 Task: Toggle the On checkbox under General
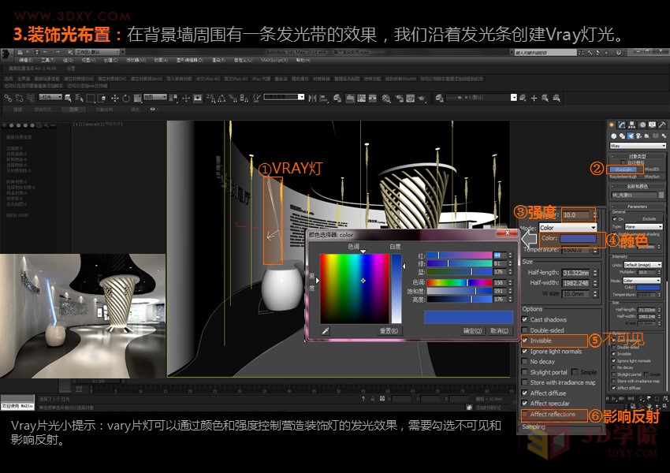pos(615,219)
